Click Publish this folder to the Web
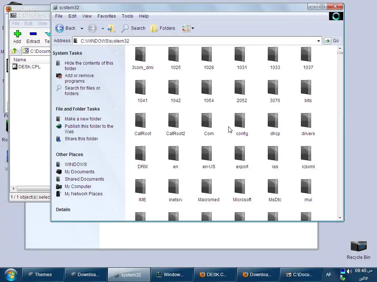The width and height of the screenshot is (377, 282). 89,129
